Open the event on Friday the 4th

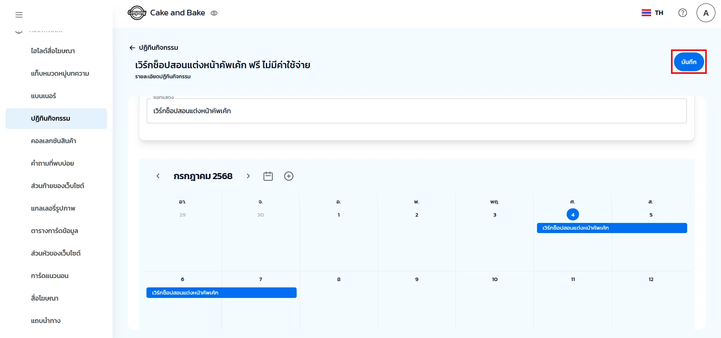[611, 228]
